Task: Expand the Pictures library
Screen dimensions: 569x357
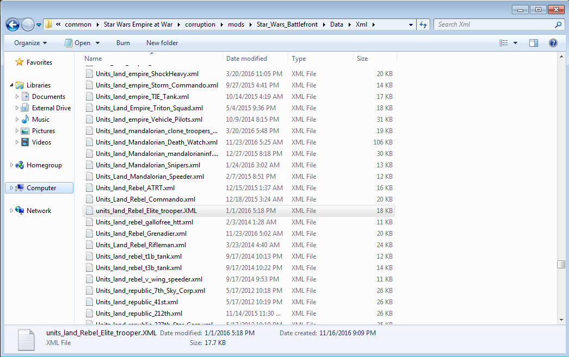Action: 17,131
